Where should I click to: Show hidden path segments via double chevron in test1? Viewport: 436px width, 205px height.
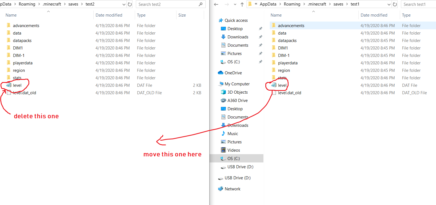(x=256, y=4)
